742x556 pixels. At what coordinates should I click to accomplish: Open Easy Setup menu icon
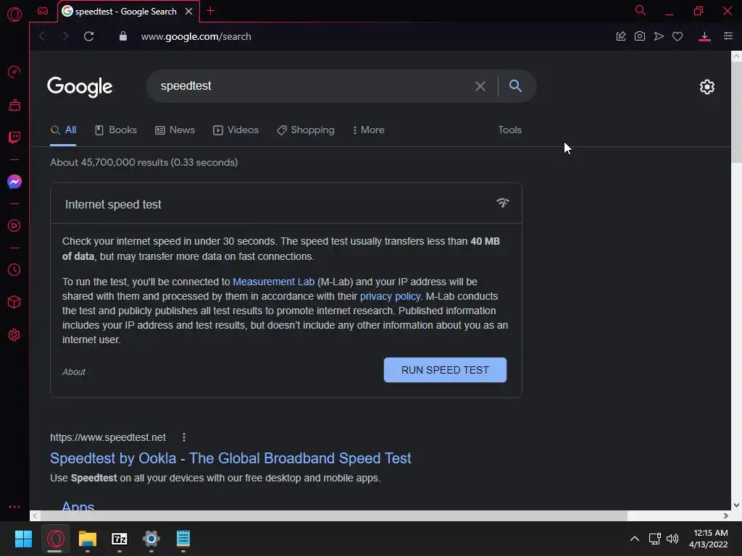(728, 36)
